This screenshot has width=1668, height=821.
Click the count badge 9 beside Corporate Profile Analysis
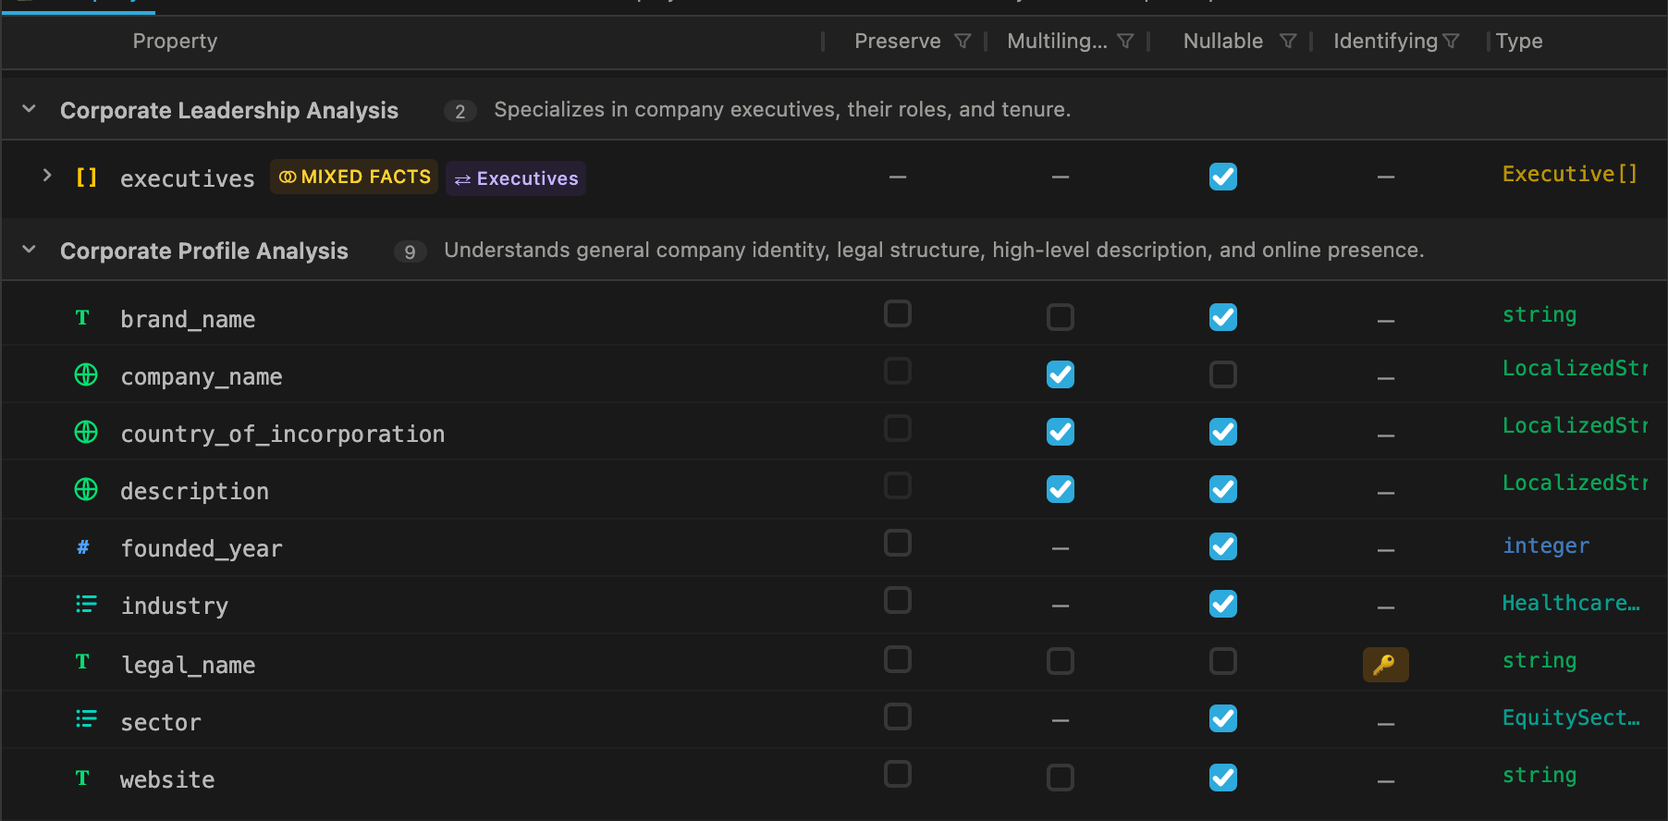click(410, 251)
